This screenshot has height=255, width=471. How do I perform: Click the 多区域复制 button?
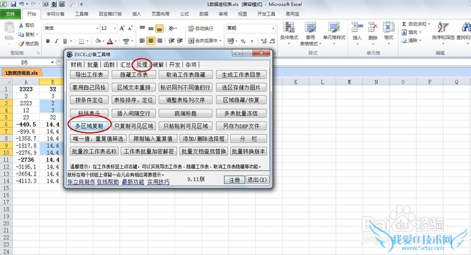pyautogui.click(x=89, y=126)
